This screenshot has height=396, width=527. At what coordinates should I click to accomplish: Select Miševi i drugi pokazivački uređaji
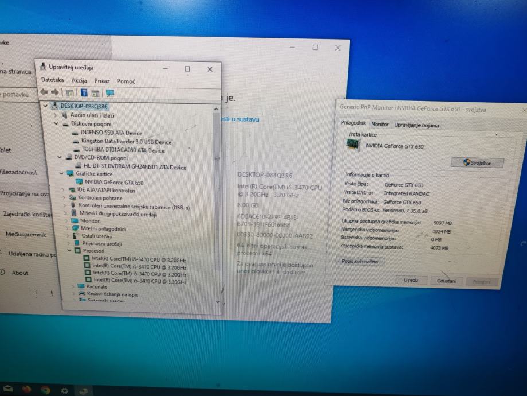pos(118,213)
